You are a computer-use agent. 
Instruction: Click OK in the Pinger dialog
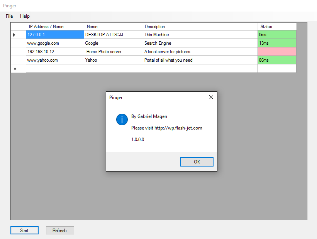point(197,162)
